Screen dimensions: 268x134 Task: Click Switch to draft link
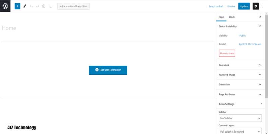point(216,6)
